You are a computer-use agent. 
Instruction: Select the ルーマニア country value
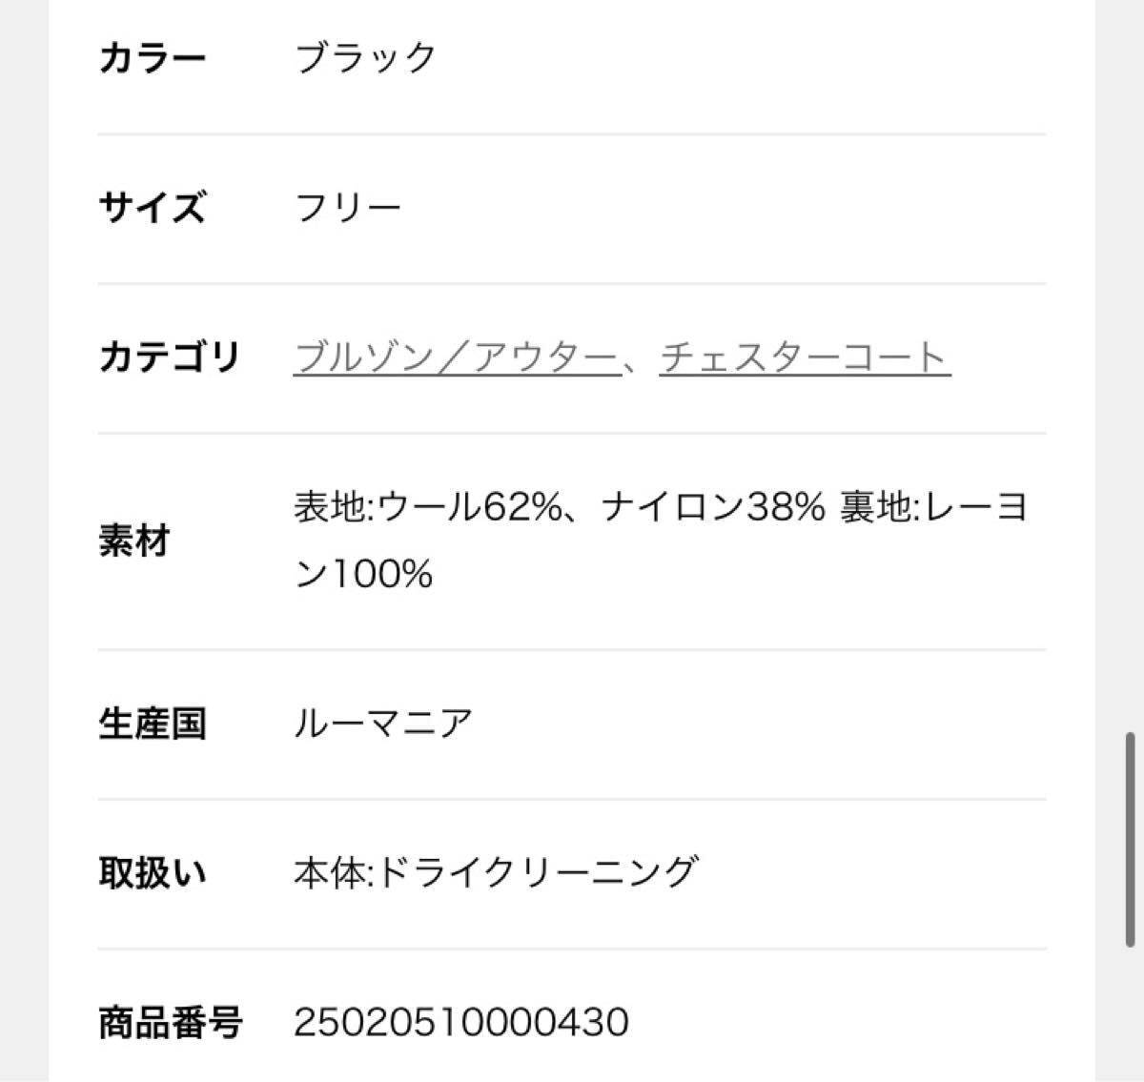click(x=383, y=724)
